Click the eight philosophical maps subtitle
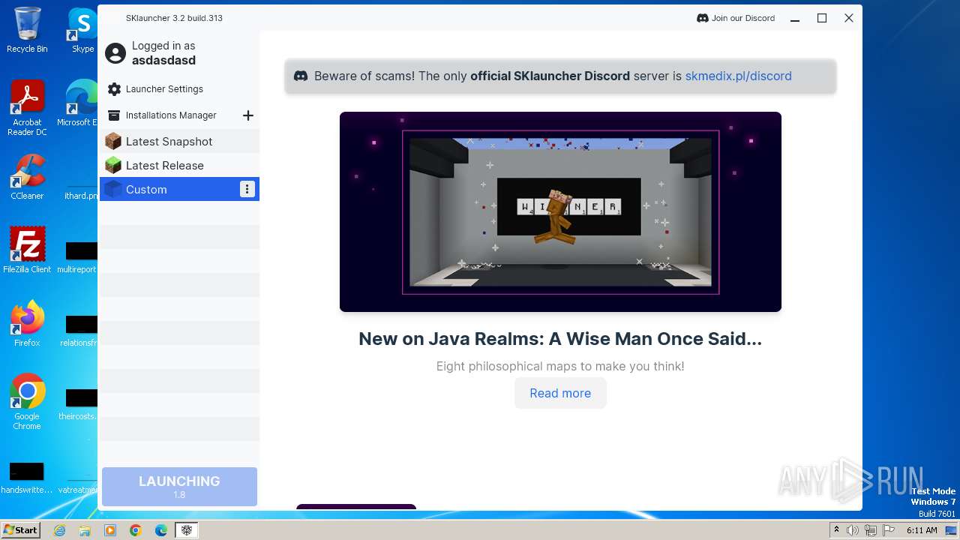This screenshot has width=960, height=540. pos(560,366)
